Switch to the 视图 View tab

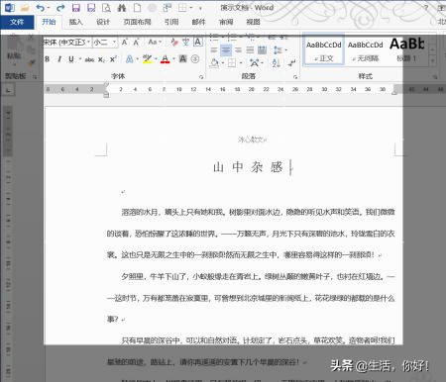pyautogui.click(x=253, y=22)
